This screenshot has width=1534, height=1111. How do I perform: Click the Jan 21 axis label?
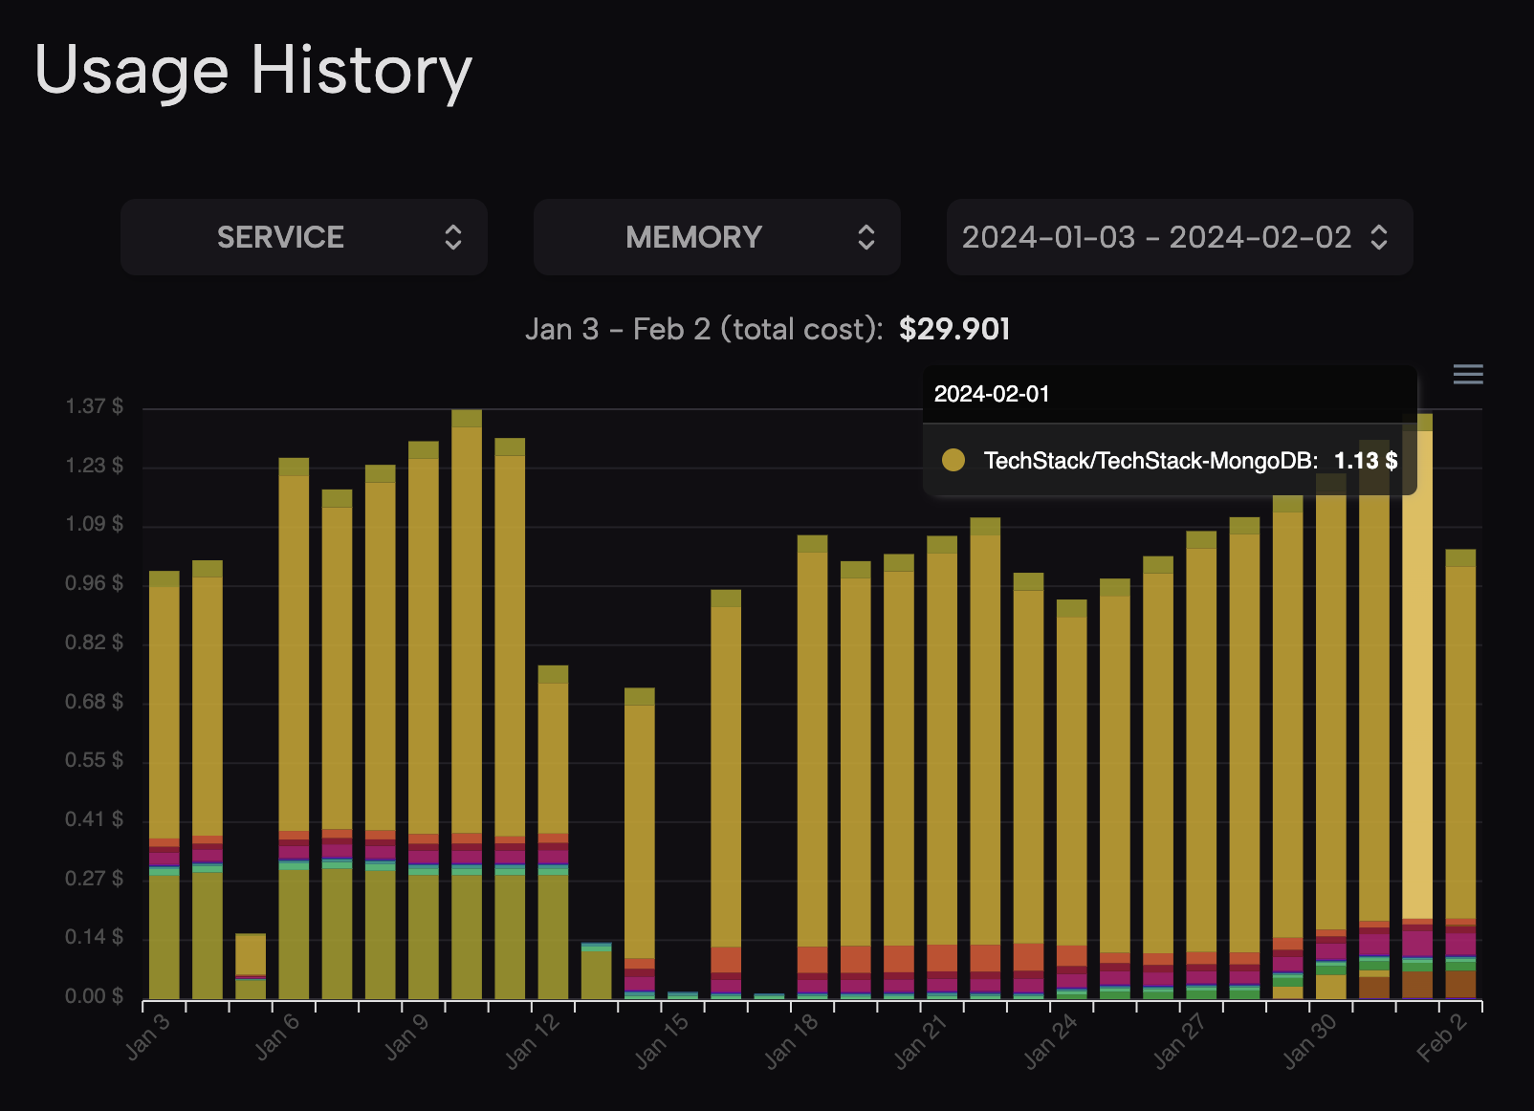[920, 1040]
